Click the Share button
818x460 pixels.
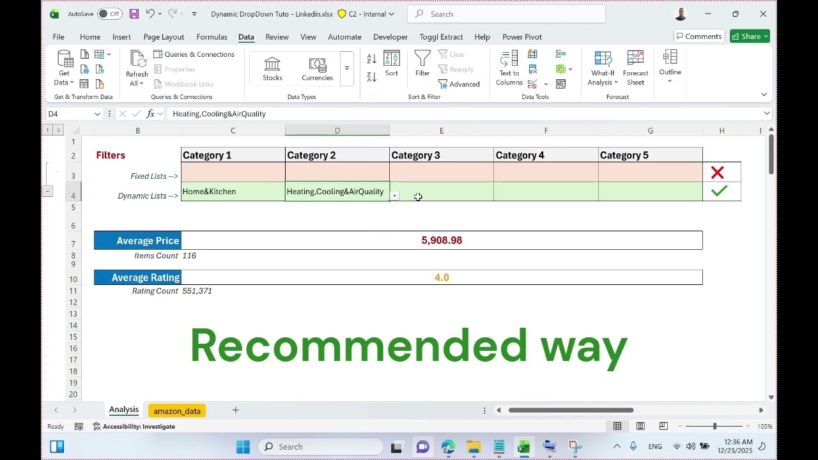[750, 36]
